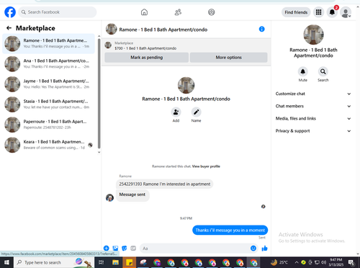Open the account profile avatar menu
The height and width of the screenshot is (268, 360).
click(x=346, y=12)
